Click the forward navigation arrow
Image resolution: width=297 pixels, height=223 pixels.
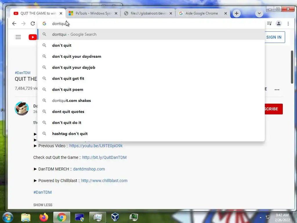(23, 24)
